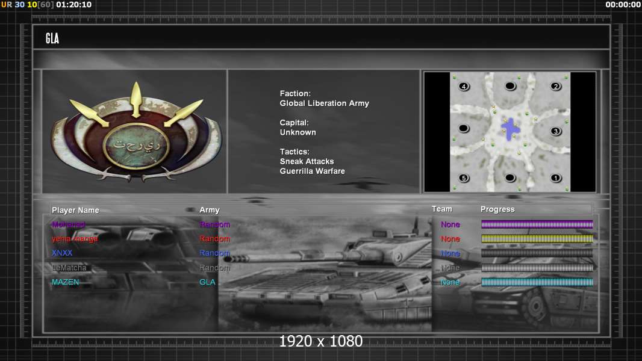Click MAZEN's GLA army entry
Image resolution: width=642 pixels, height=361 pixels.
[207, 282]
